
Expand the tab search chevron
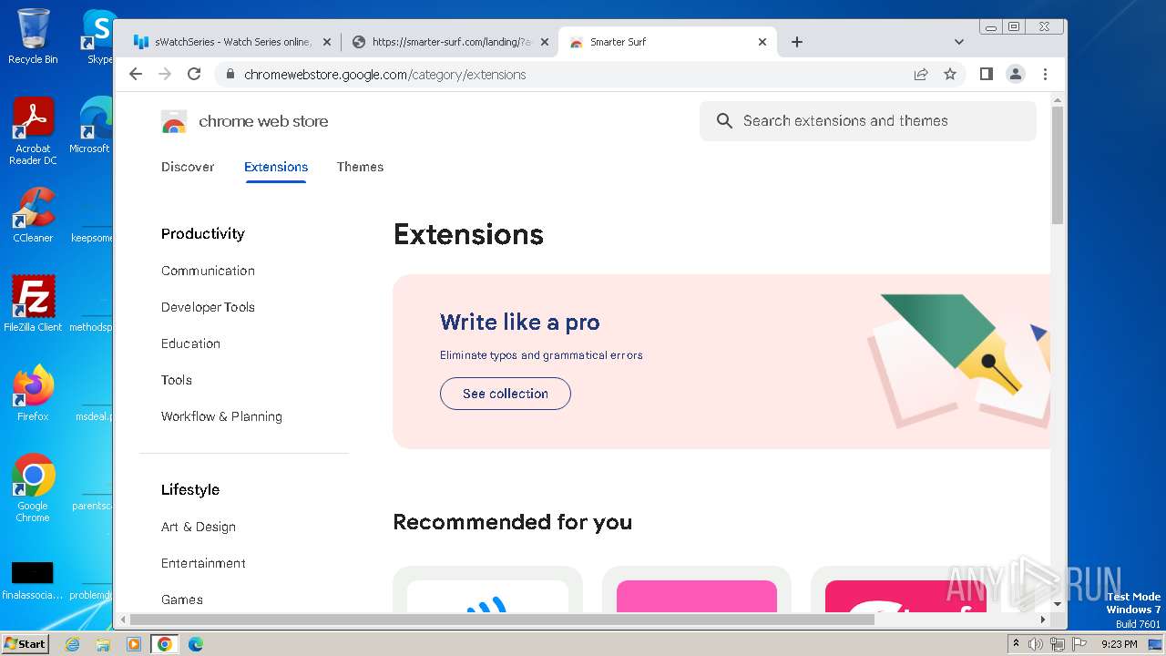click(958, 42)
